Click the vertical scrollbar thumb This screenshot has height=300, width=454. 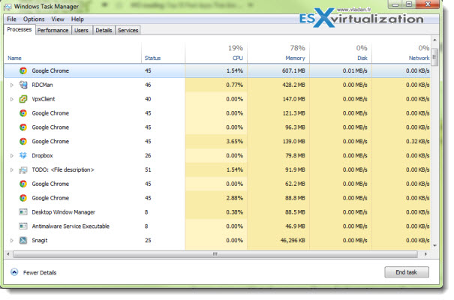(x=434, y=57)
